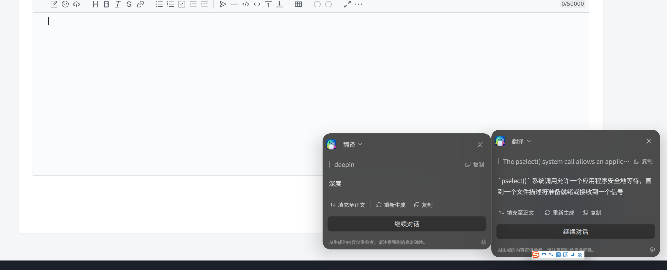Screen dimensions: 667x270
Task: Open the emoji picker in editor toolbar
Action: coord(65,4)
